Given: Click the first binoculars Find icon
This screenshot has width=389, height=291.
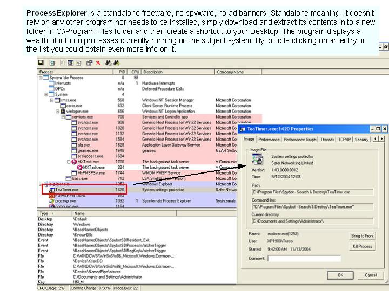Looking at the screenshot, I should 108,63.
